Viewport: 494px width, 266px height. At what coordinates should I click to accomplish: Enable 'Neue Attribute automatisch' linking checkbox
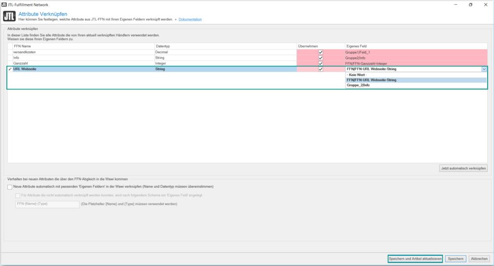tap(10, 187)
